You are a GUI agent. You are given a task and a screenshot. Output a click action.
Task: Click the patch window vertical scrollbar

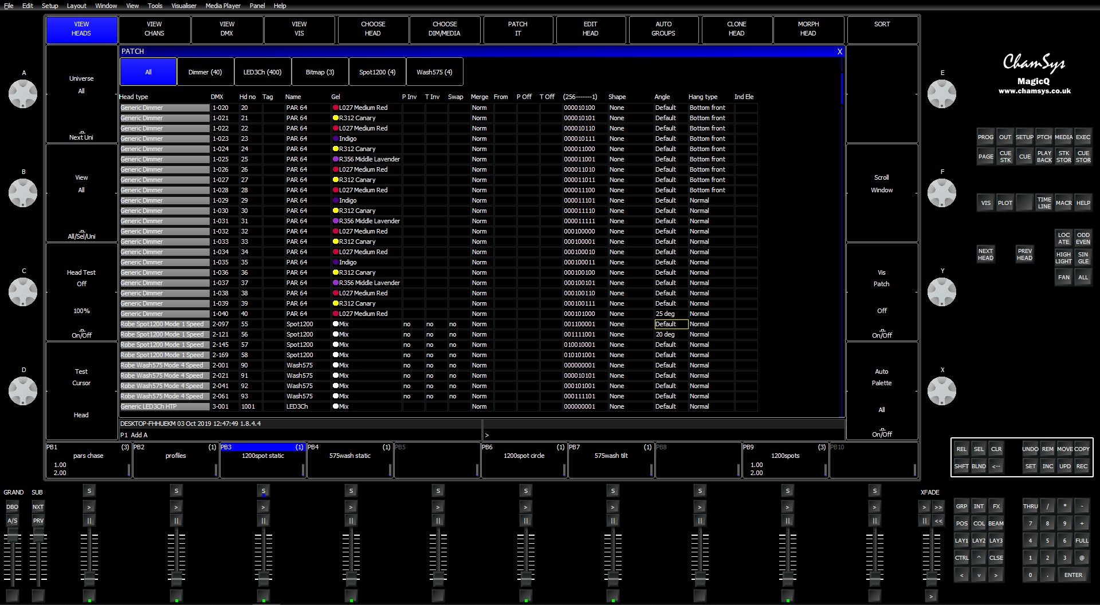(842, 89)
